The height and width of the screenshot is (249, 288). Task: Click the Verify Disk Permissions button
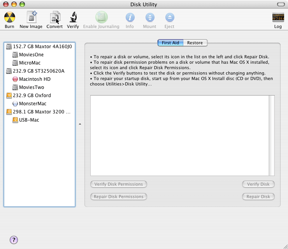point(119,184)
